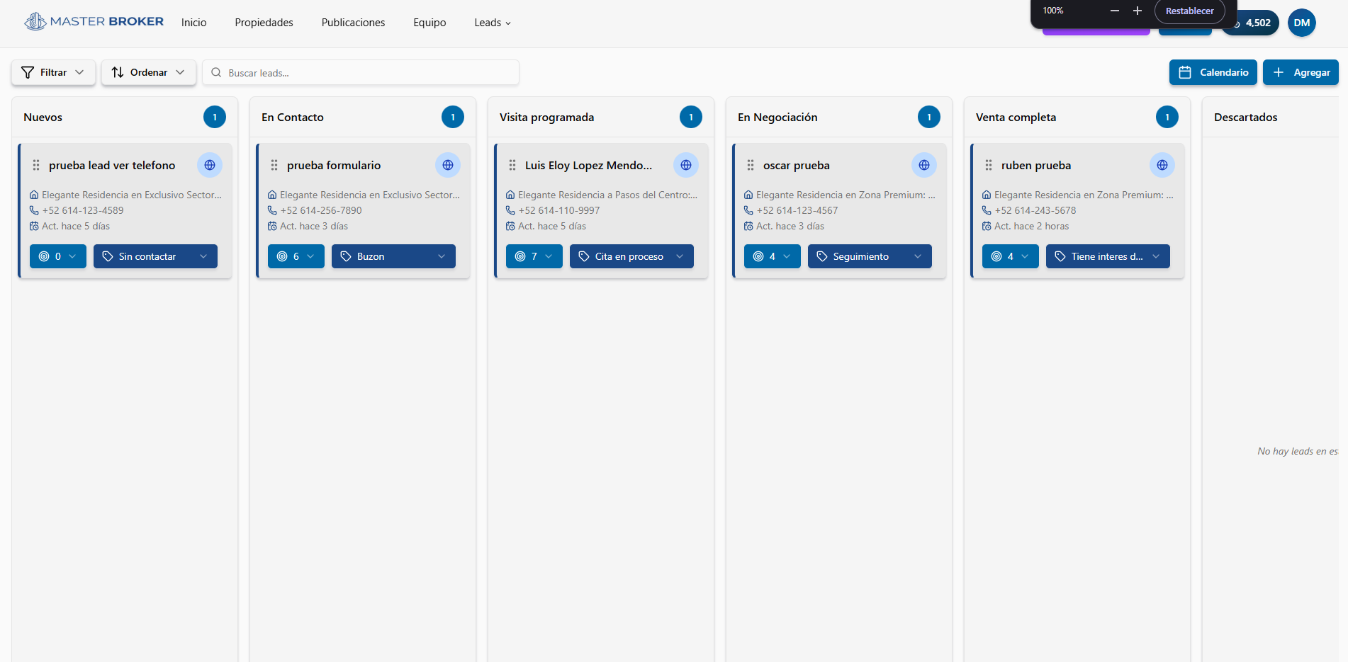
Task: Open score dropdown showing 6
Action: coord(296,256)
